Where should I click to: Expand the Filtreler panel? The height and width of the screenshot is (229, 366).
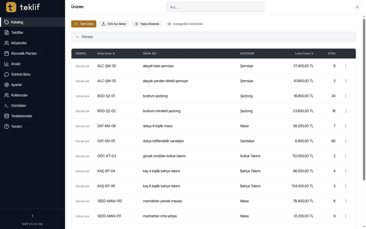point(213,37)
